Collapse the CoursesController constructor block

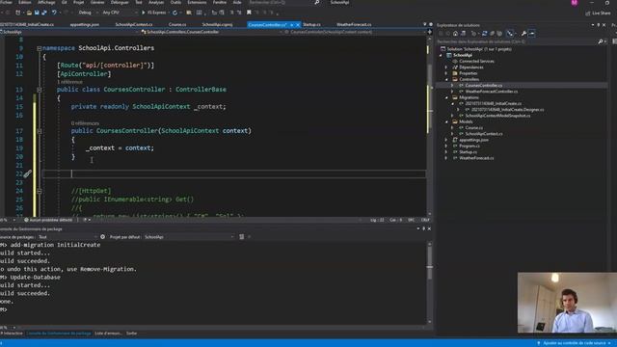pyautogui.click(x=39, y=131)
